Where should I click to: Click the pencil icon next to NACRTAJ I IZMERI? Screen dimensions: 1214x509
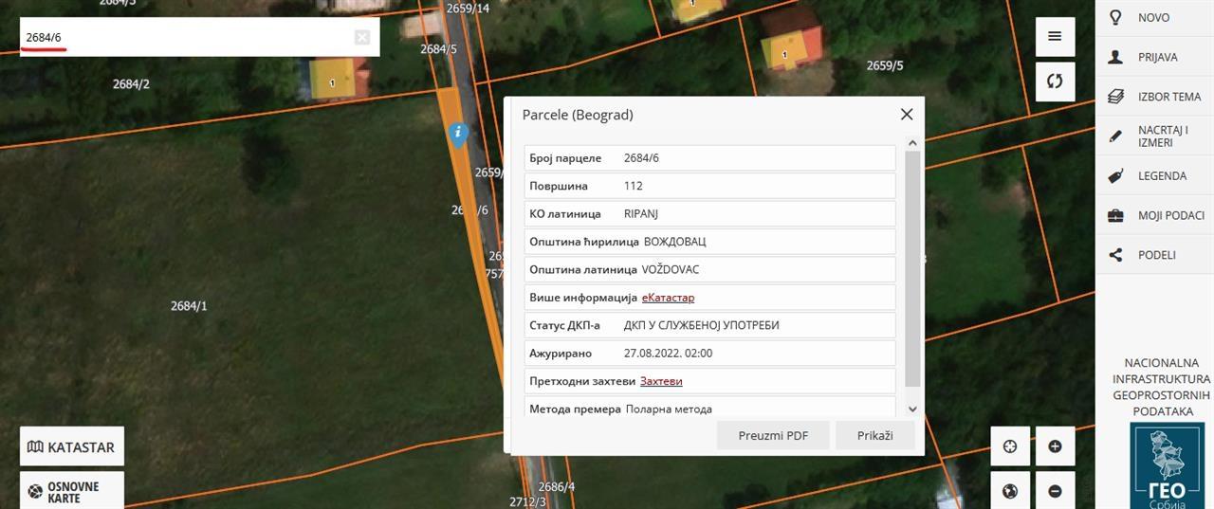coord(1115,136)
